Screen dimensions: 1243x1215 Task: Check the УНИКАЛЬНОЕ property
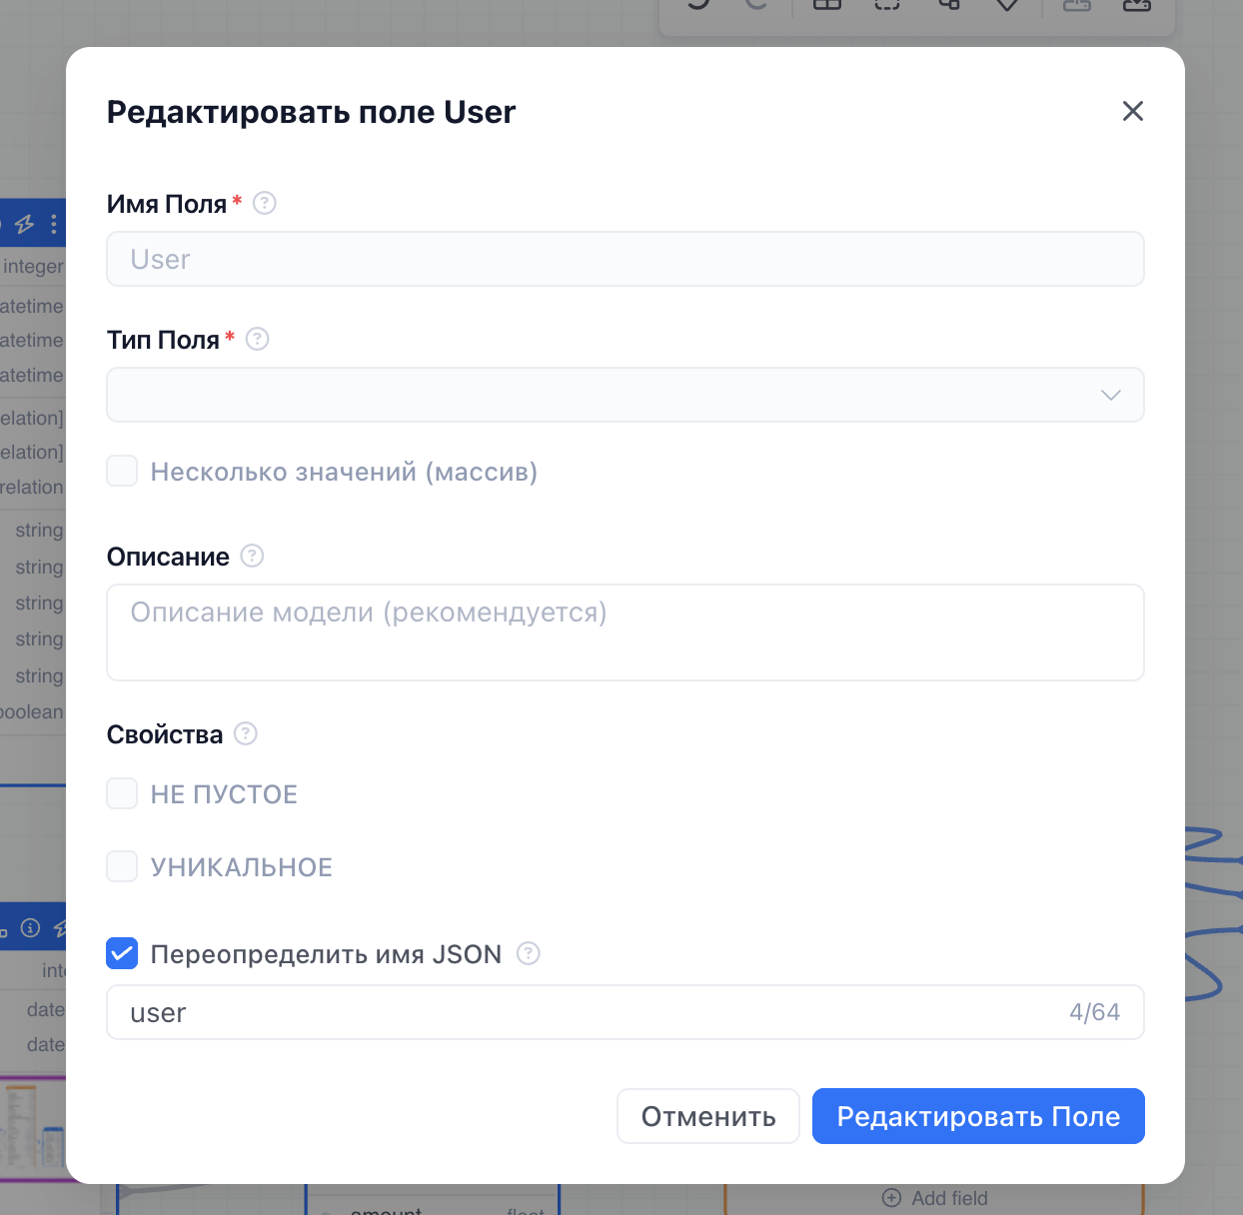tap(122, 866)
